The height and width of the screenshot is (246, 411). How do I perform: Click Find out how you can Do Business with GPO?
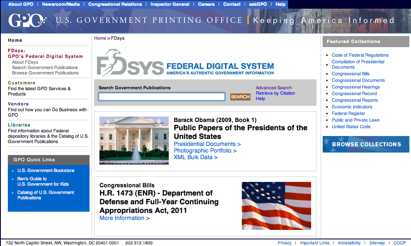pos(47,112)
